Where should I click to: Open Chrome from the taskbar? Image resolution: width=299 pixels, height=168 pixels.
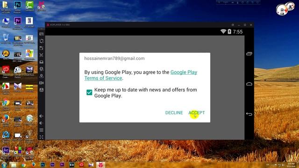tap(23, 165)
